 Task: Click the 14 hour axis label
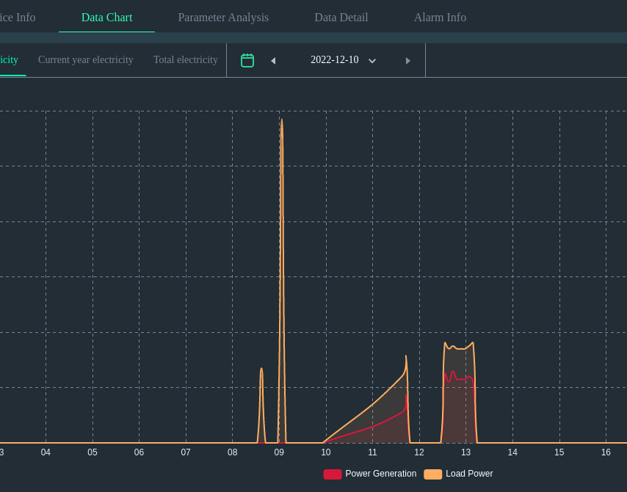pyautogui.click(x=512, y=452)
